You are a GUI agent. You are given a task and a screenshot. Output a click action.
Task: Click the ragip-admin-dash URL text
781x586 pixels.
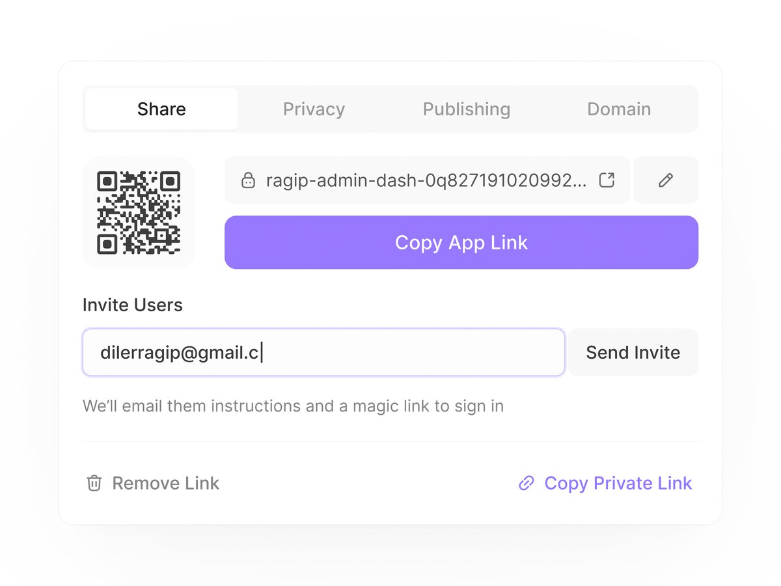426,180
